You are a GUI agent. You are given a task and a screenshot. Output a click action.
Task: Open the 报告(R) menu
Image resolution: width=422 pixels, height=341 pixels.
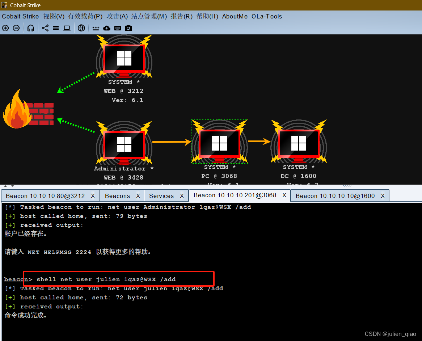point(182,16)
